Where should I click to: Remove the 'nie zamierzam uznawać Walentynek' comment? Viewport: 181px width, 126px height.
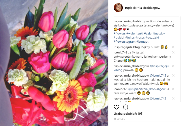173,75
